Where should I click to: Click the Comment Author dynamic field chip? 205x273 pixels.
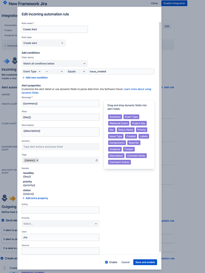[120, 162]
